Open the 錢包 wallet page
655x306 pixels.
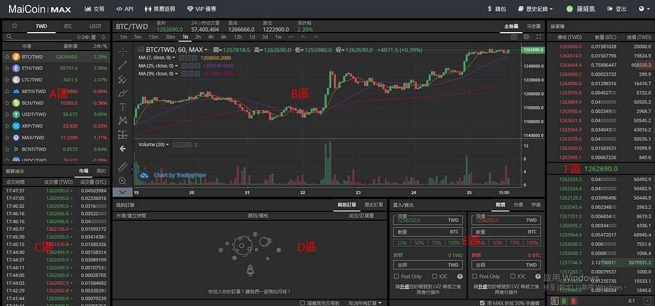click(497, 9)
